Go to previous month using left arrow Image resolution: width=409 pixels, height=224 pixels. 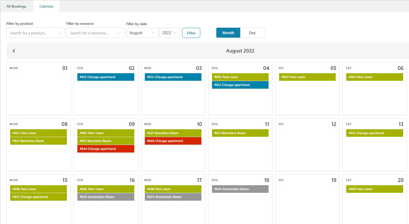point(14,51)
